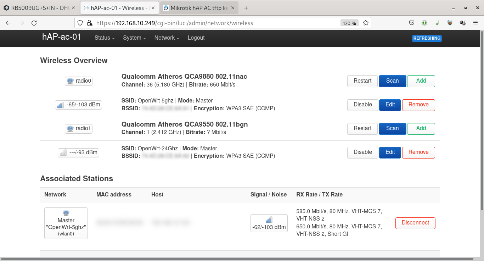Click the -62/-103 dBm station signal badge

click(x=269, y=223)
